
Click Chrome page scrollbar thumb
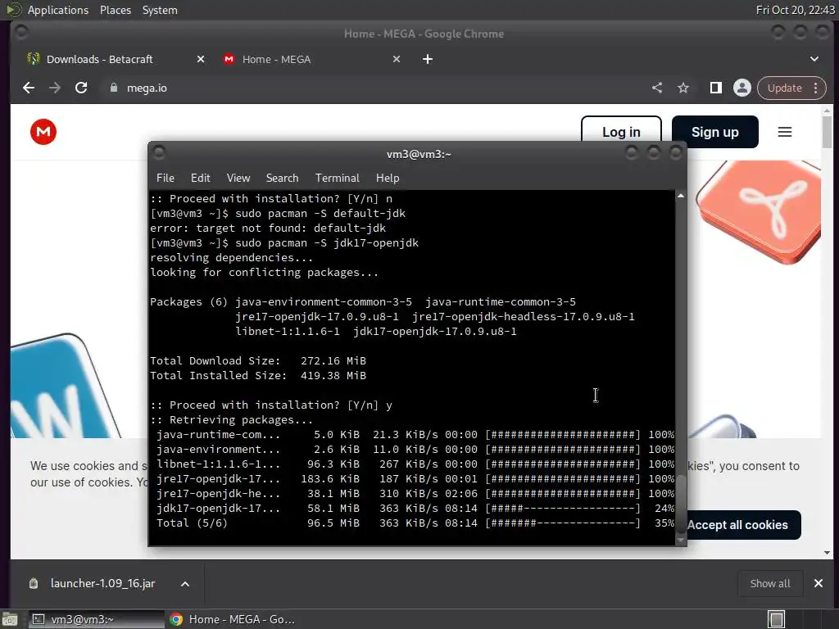(827, 132)
